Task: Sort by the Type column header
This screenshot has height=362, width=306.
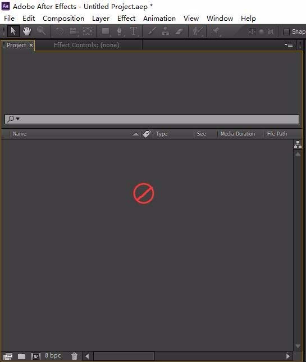Action: (162, 134)
